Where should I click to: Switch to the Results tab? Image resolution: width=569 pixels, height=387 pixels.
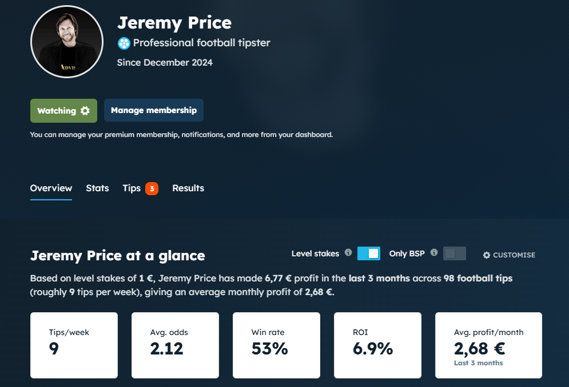[188, 188]
